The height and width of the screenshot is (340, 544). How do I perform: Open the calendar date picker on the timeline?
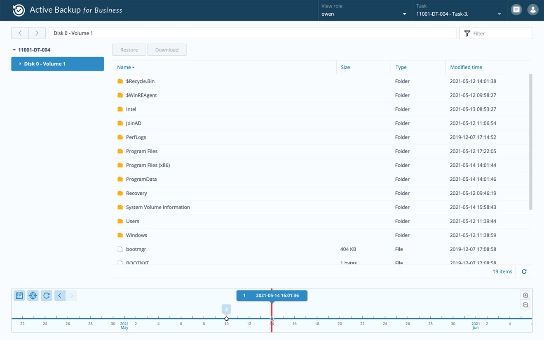(19, 295)
